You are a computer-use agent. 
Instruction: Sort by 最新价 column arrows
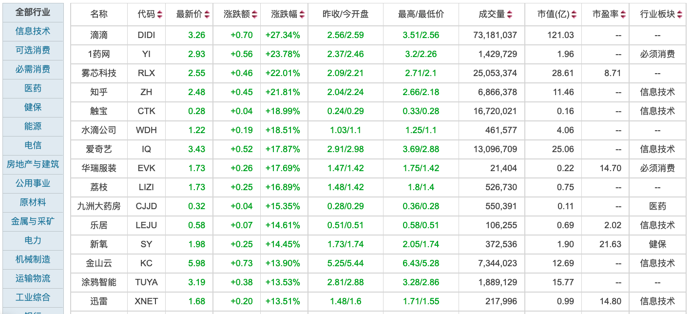click(208, 15)
